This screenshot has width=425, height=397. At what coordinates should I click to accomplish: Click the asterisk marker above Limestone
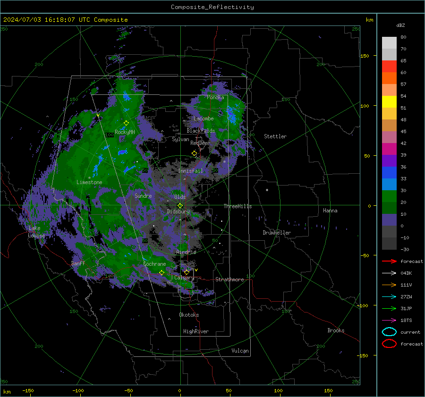click(x=89, y=178)
